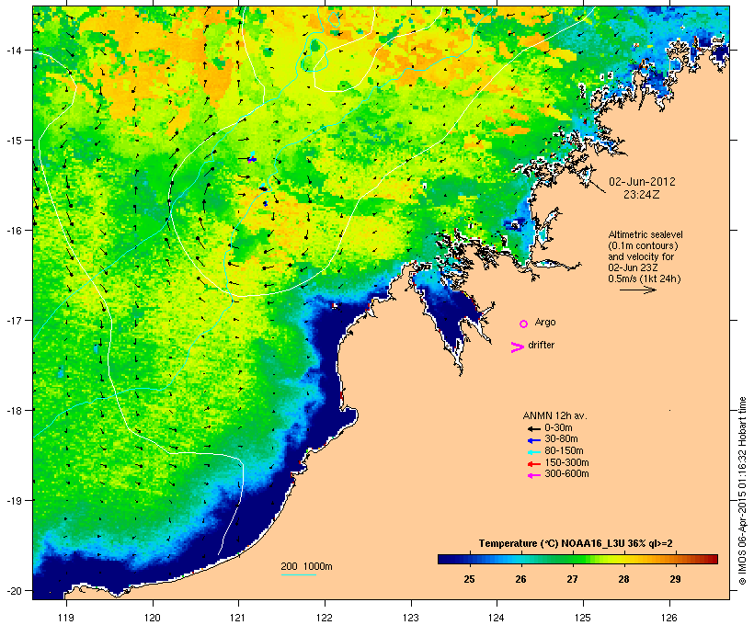Click the colorbar tick label 29
Screen dimensions: 754x625
tap(675, 579)
